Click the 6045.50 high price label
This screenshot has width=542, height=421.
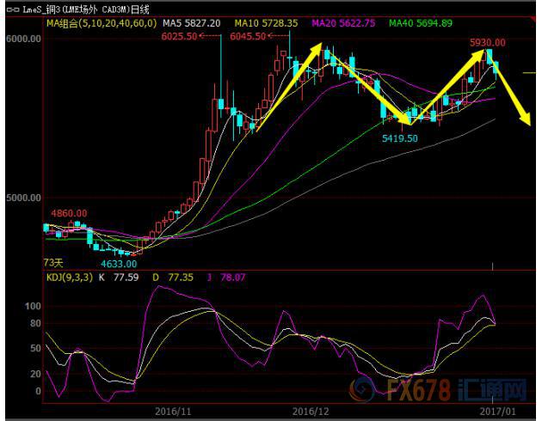click(x=248, y=36)
